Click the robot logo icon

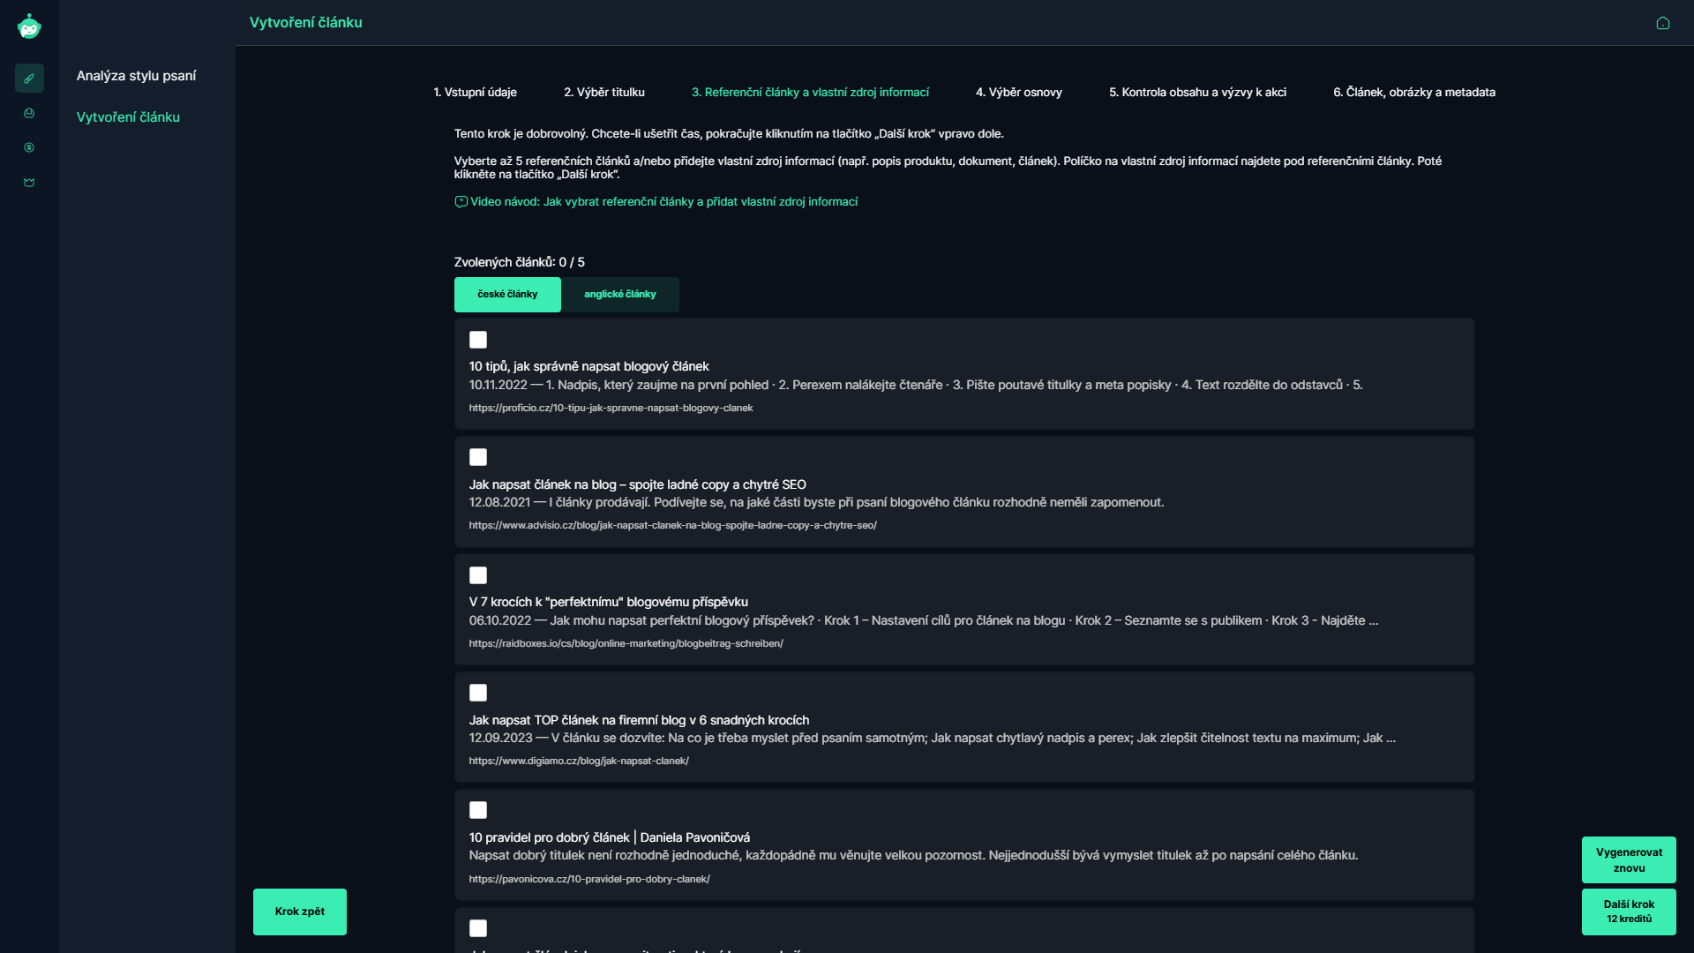(29, 26)
